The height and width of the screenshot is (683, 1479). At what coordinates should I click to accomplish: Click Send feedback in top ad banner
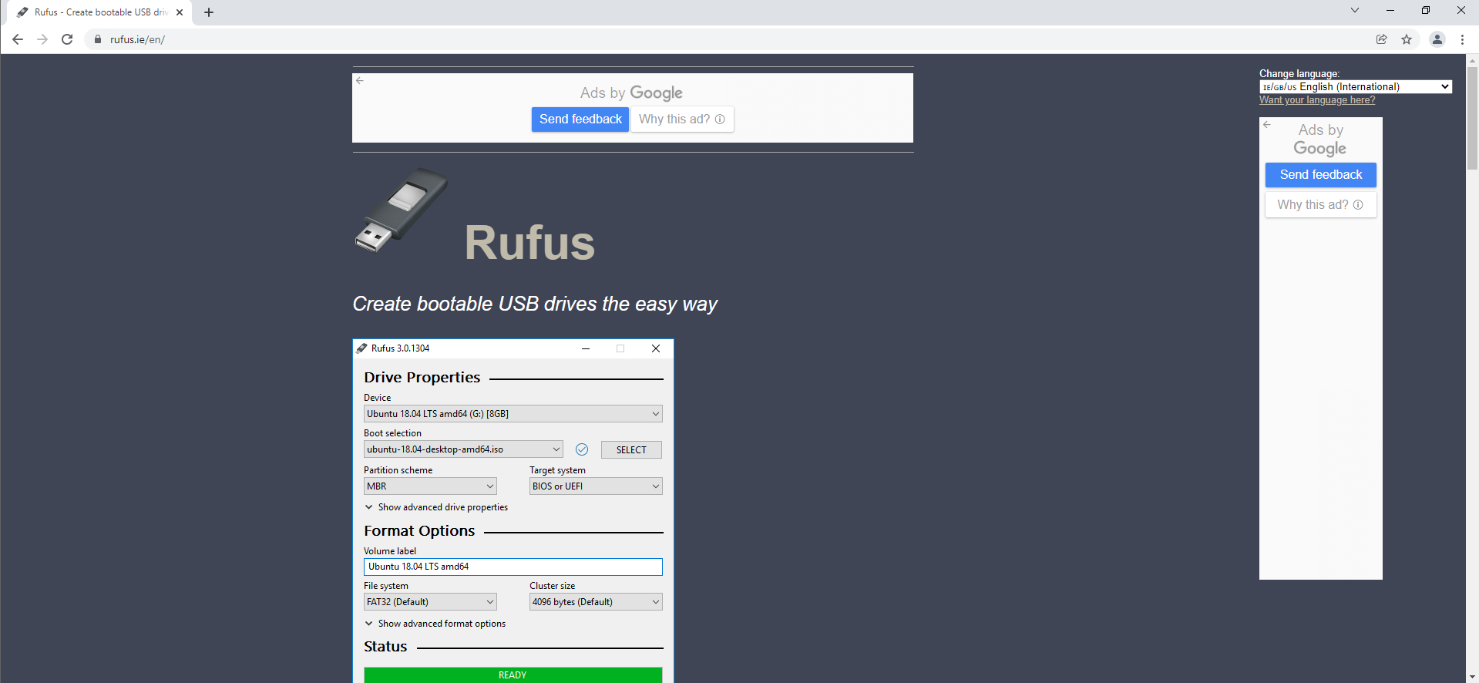(x=580, y=119)
